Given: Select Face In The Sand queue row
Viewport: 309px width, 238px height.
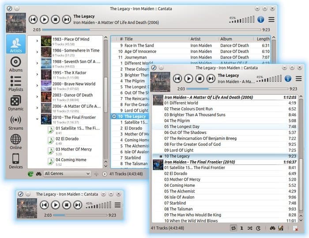Looking at the screenshot, I should point(191,45).
